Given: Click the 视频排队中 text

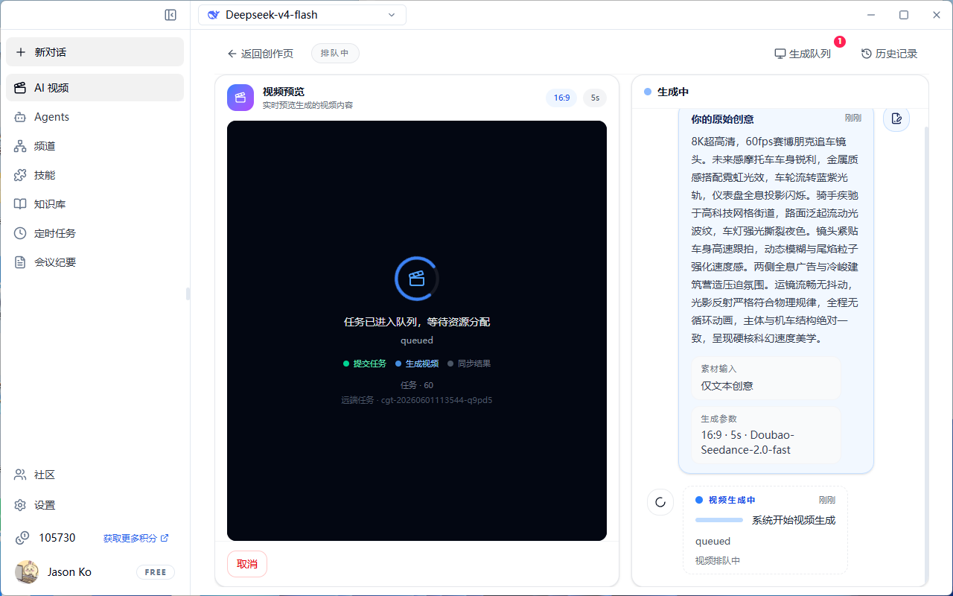Looking at the screenshot, I should click(718, 561).
